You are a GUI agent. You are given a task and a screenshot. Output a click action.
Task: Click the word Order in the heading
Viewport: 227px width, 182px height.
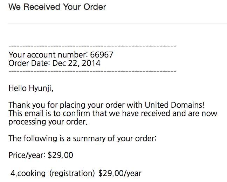(x=95, y=7)
